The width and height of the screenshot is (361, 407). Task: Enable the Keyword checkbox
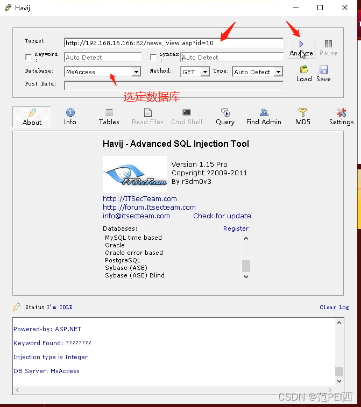(29, 57)
